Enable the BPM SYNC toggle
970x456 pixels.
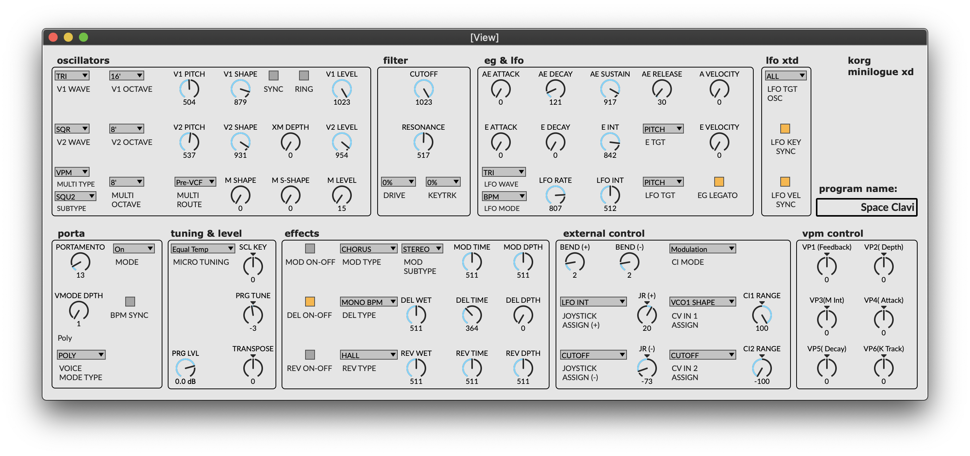[x=130, y=302]
